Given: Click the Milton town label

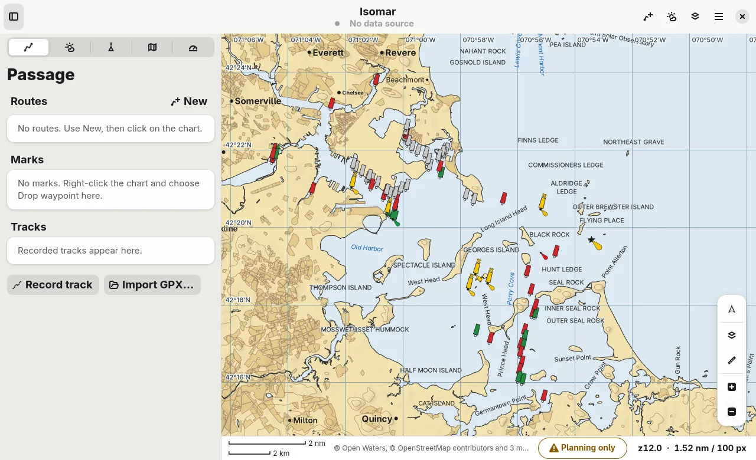Looking at the screenshot, I should pyautogui.click(x=305, y=420).
